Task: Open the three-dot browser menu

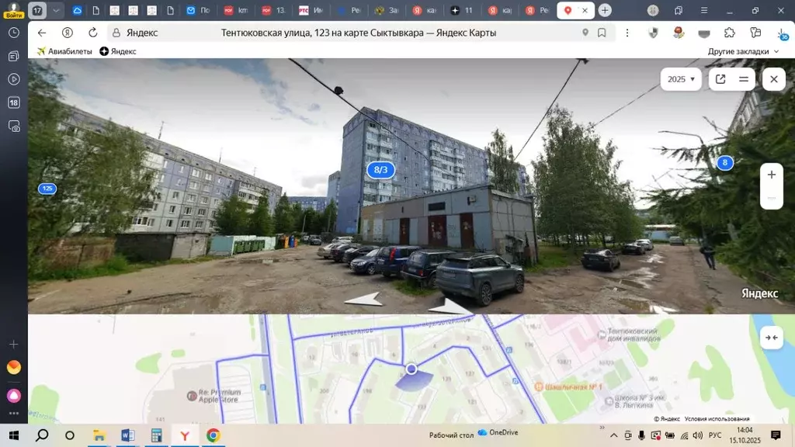Action: point(627,34)
